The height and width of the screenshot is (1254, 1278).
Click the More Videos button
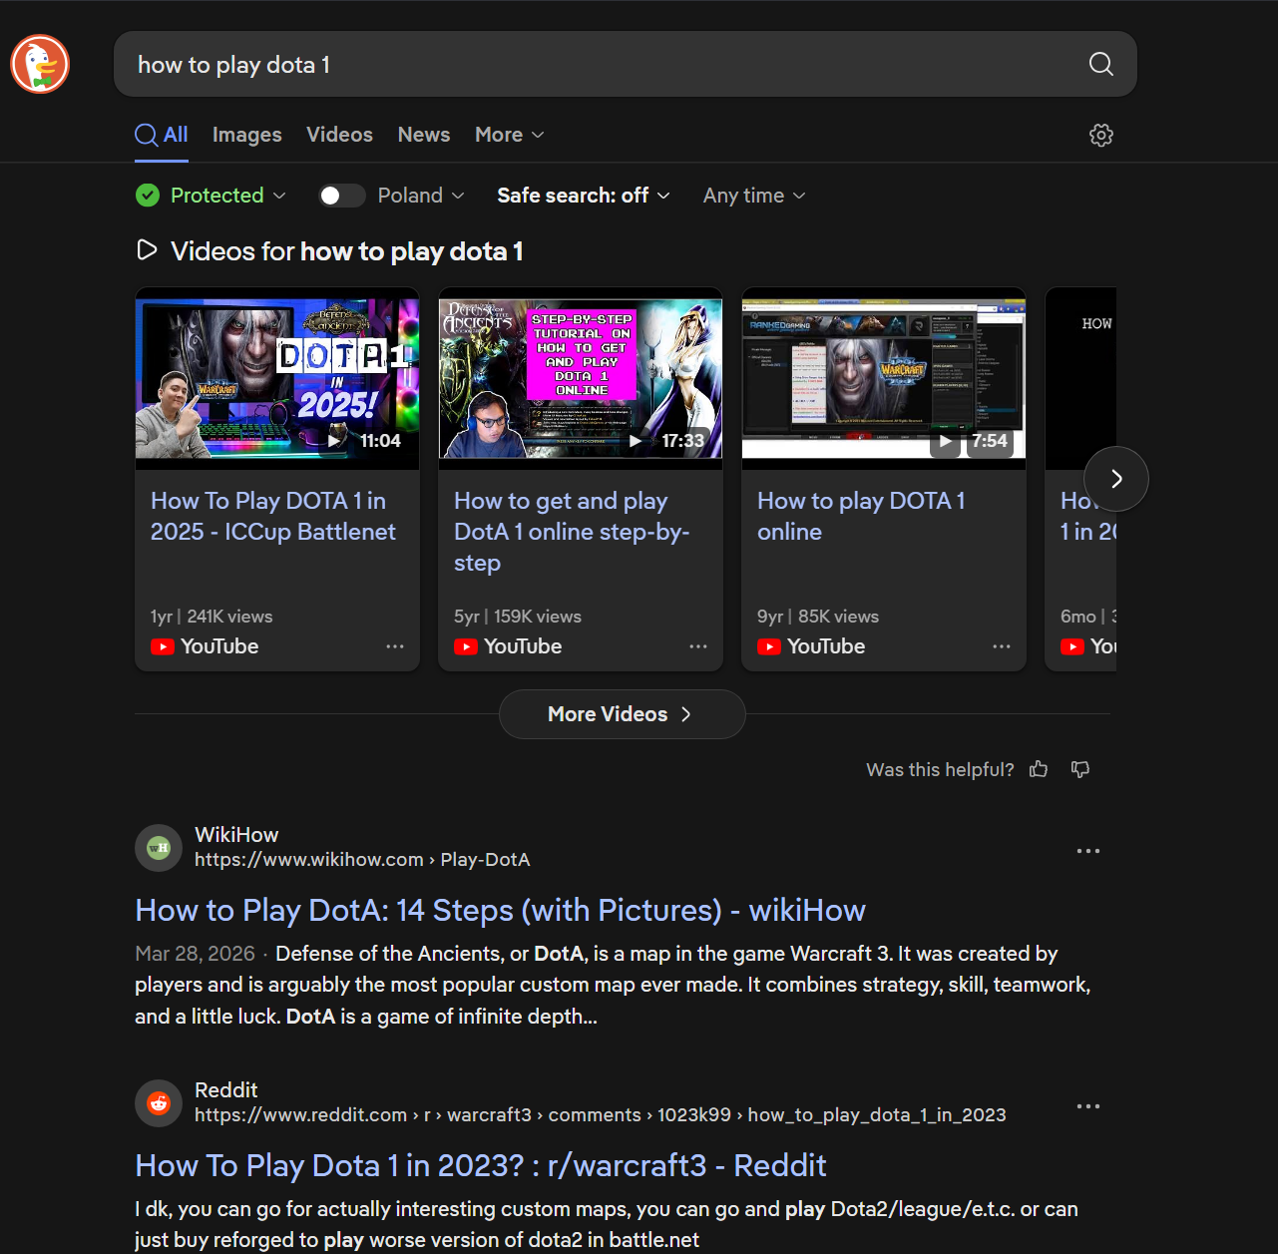[623, 714]
